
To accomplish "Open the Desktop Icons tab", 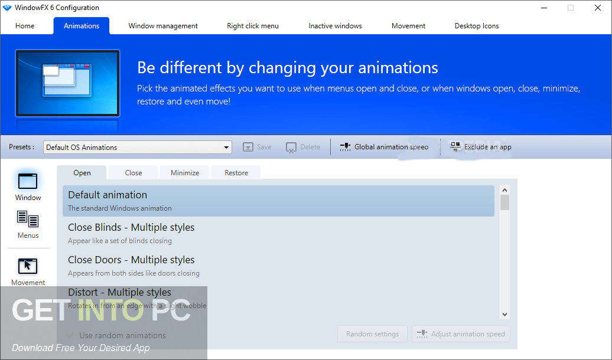I will tap(477, 26).
